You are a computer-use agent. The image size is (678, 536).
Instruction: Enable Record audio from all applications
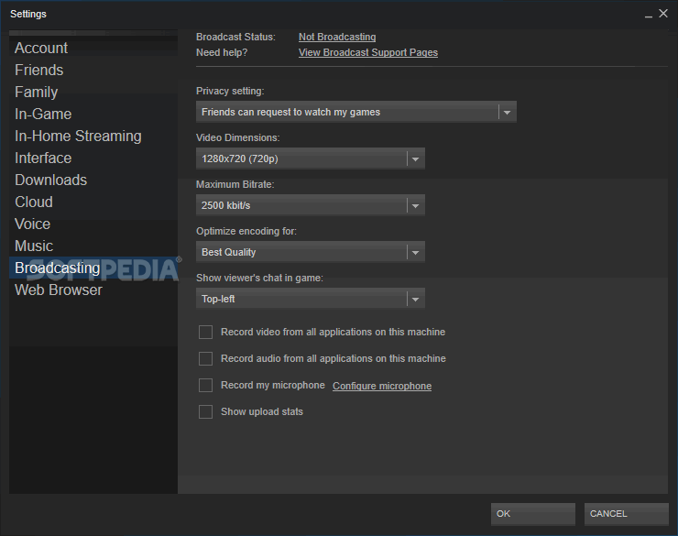coord(206,359)
